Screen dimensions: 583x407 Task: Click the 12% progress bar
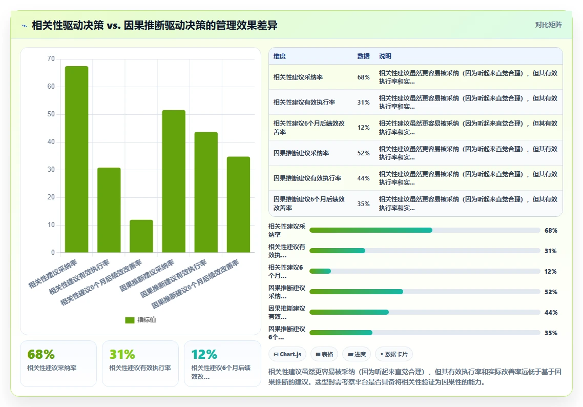(x=425, y=271)
